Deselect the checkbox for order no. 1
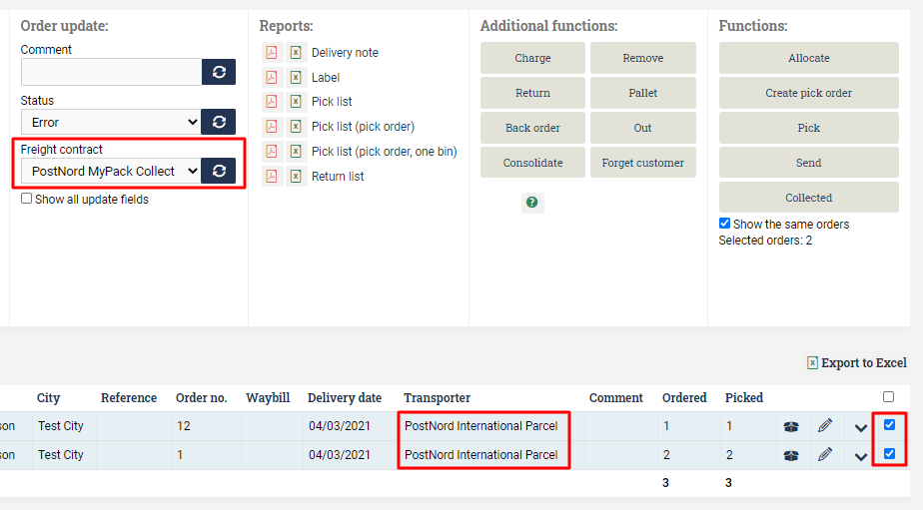This screenshot has height=510, width=923. point(889,453)
